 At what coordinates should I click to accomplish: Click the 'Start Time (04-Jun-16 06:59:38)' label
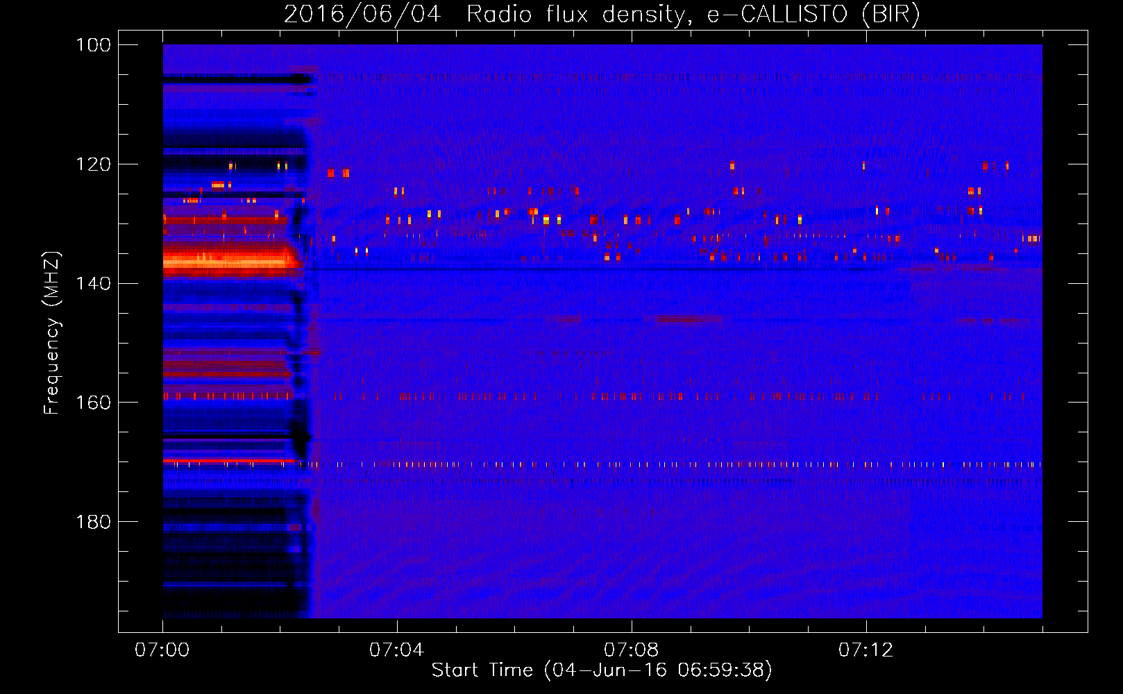[602, 670]
